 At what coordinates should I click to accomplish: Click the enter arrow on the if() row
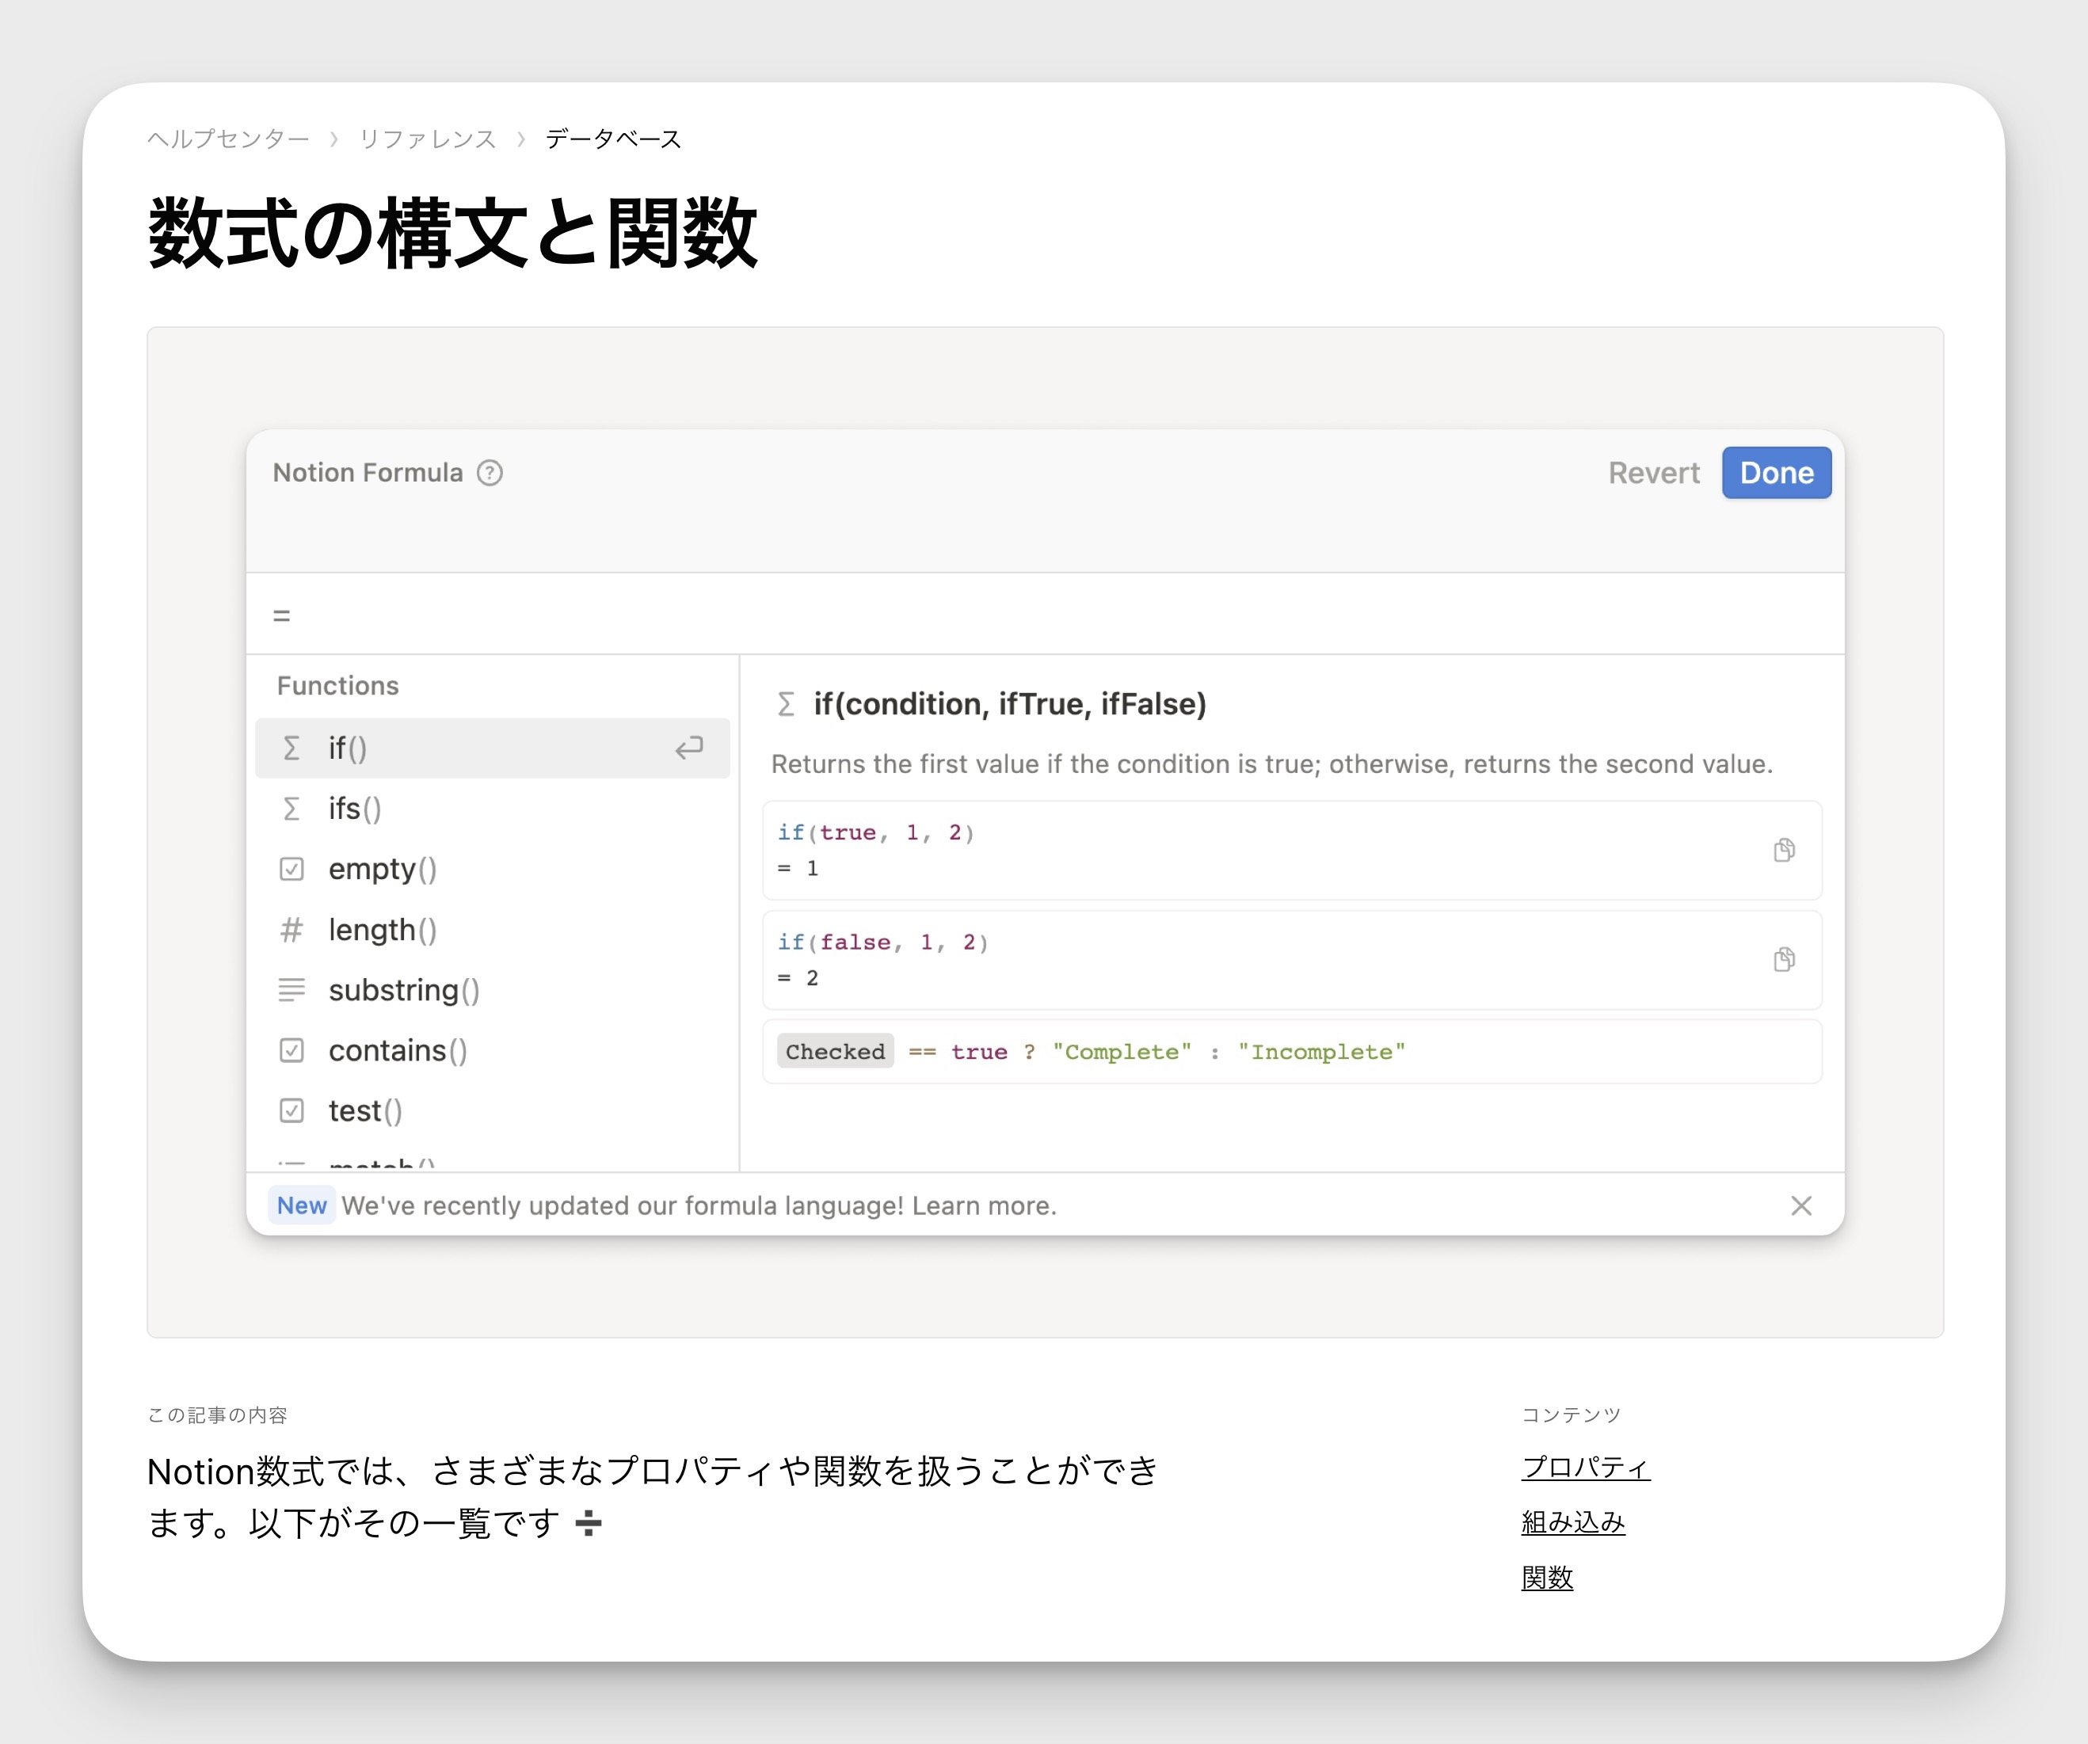(689, 748)
